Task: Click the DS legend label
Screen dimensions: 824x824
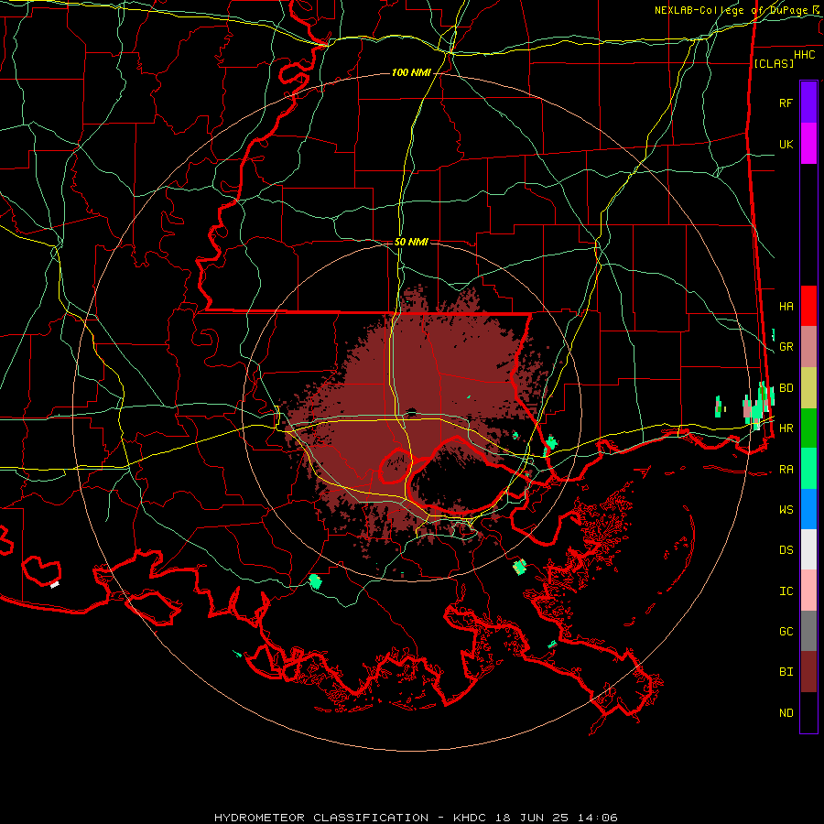Action: 786,550
